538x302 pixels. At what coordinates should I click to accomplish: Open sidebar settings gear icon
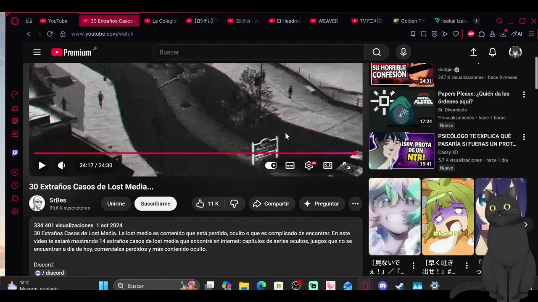coord(15,211)
